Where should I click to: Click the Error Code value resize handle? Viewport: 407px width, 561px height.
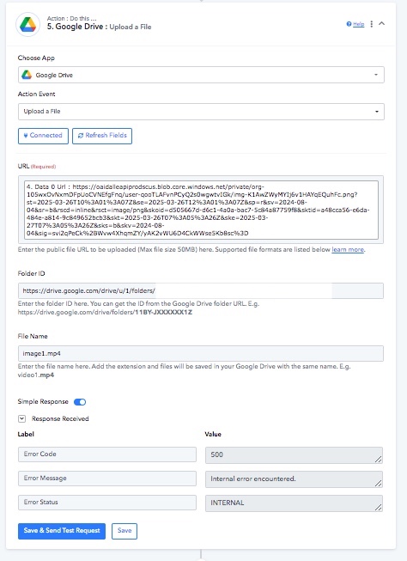[x=379, y=460]
